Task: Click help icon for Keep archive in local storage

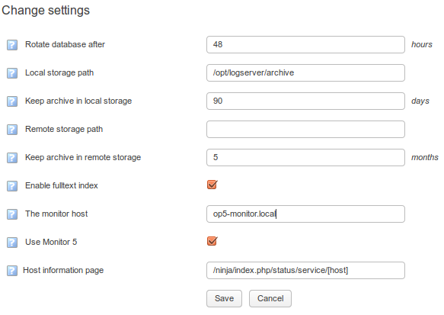Action: (x=12, y=101)
